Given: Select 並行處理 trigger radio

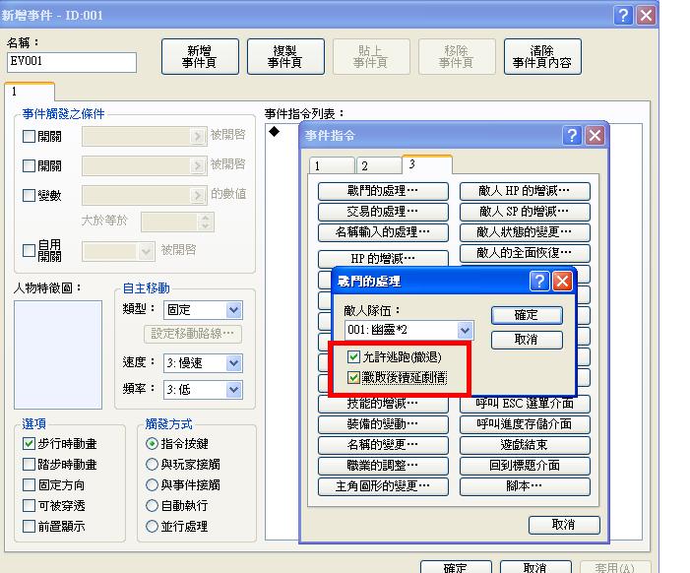Looking at the screenshot, I should pos(152,527).
